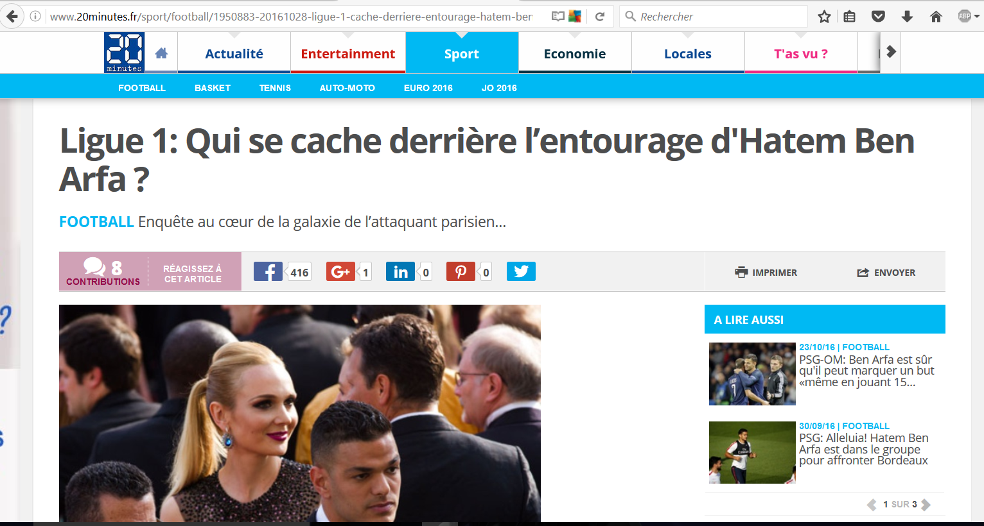This screenshot has height=526, width=984.
Task: Open the bookmarks list icon
Action: point(849,17)
